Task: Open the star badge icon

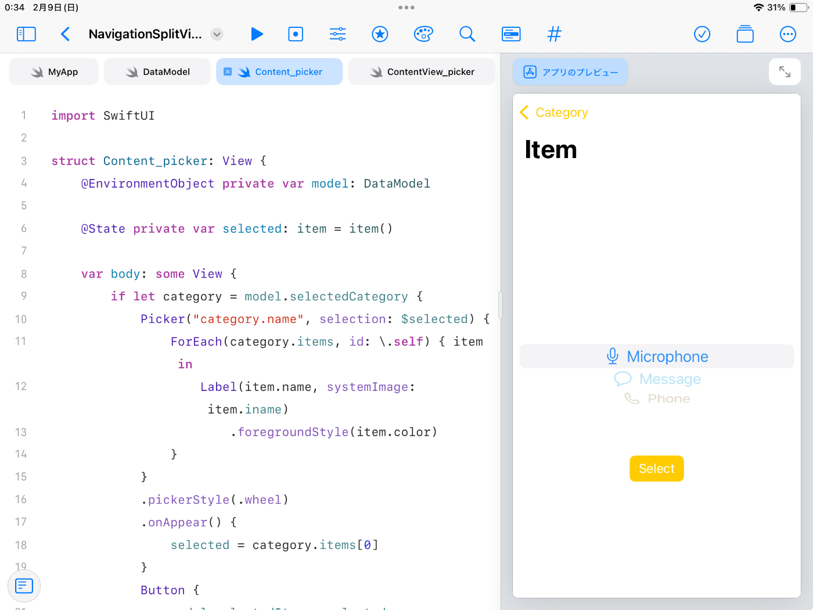Action: click(x=380, y=34)
